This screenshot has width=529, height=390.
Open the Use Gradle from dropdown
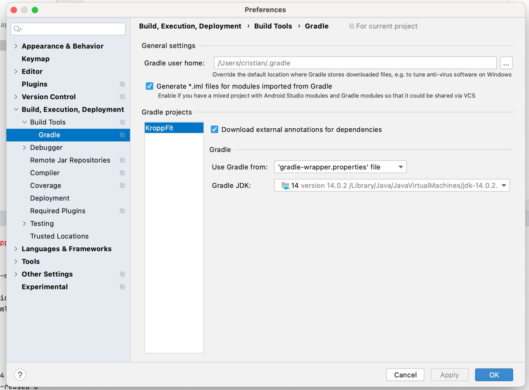point(340,167)
